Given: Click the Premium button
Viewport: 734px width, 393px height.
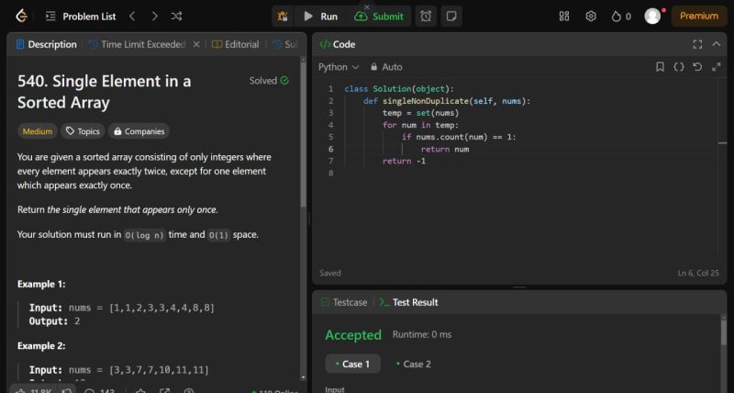Looking at the screenshot, I should click(698, 16).
